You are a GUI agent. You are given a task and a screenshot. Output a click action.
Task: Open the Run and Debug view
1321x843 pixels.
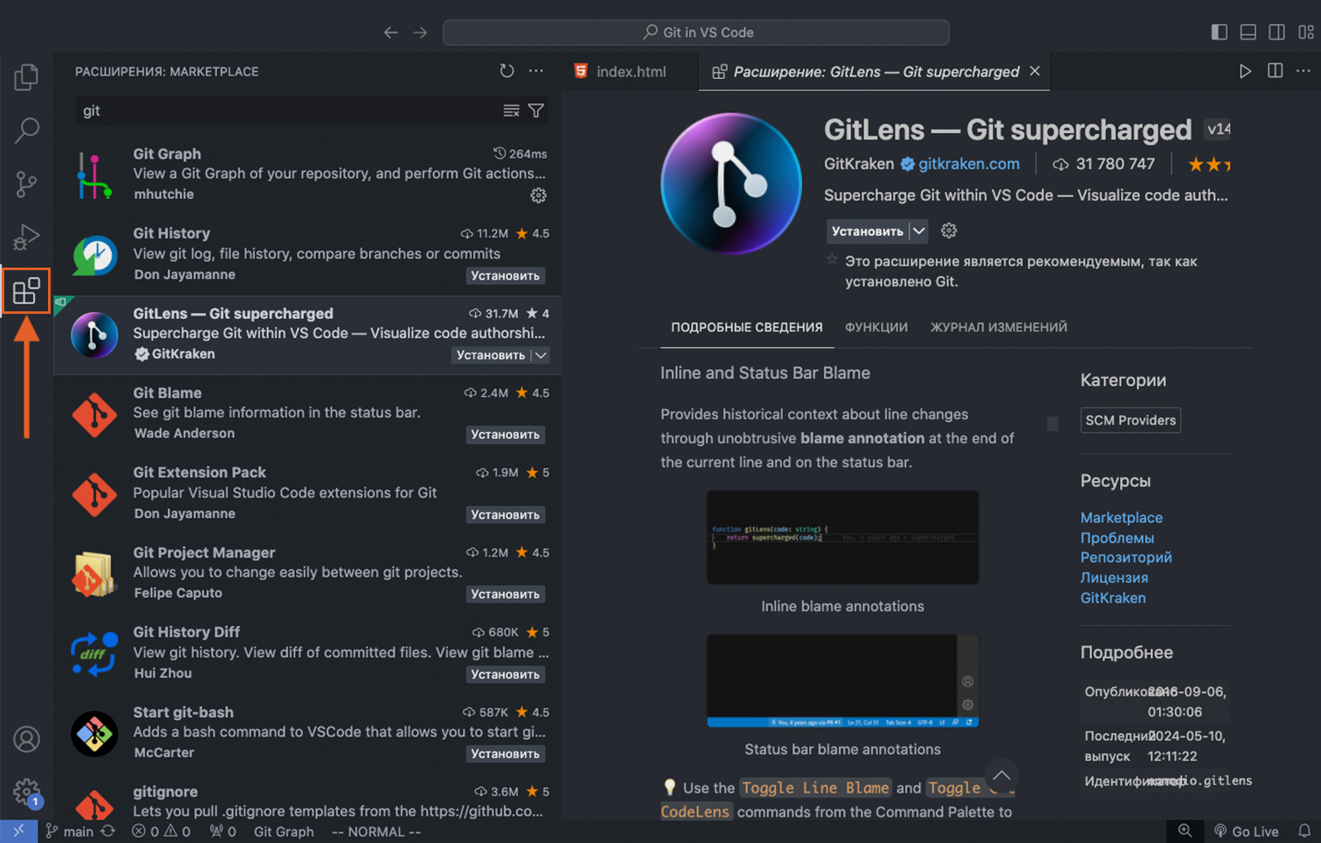[x=27, y=237]
